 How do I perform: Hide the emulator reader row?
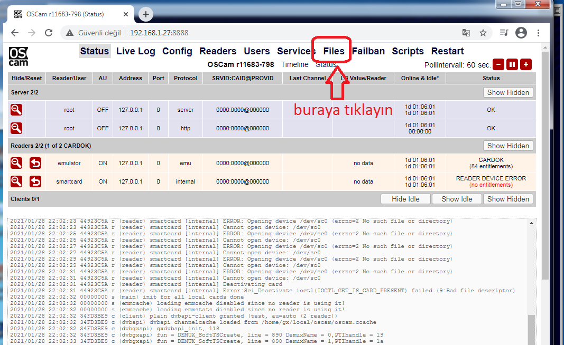pyautogui.click(x=16, y=163)
